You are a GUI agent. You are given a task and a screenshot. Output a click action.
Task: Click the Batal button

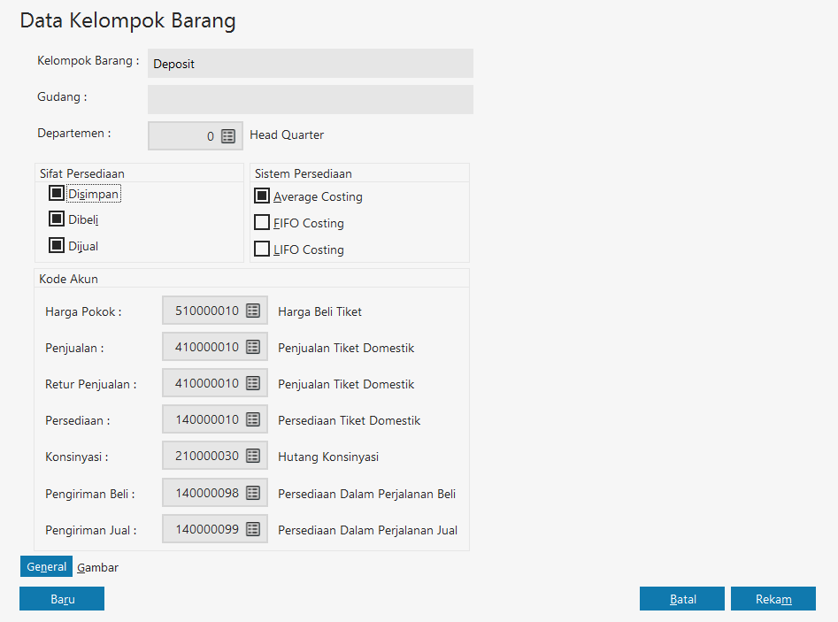click(681, 599)
